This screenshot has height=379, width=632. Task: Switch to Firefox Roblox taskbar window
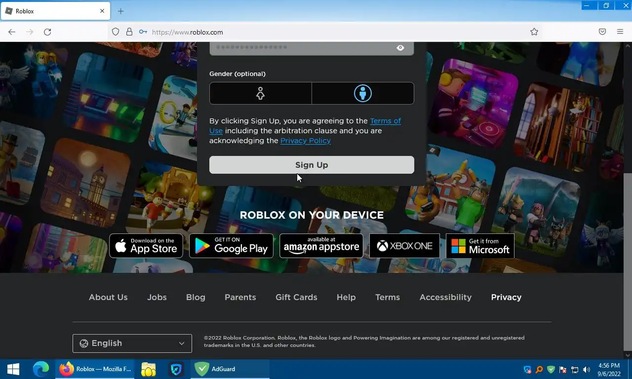coord(94,369)
